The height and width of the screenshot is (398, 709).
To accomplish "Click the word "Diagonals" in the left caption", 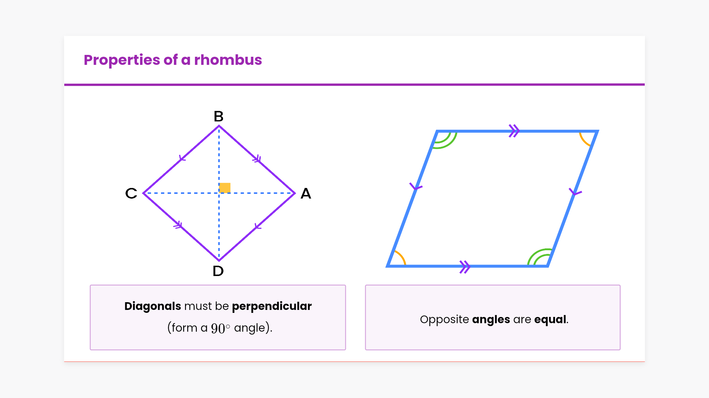I will (x=153, y=306).
